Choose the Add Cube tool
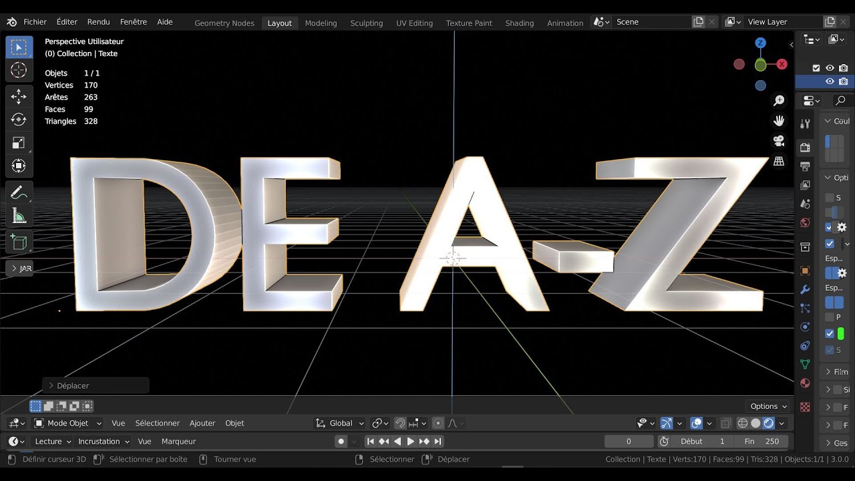Viewport: 855px width, 481px height. pyautogui.click(x=19, y=243)
